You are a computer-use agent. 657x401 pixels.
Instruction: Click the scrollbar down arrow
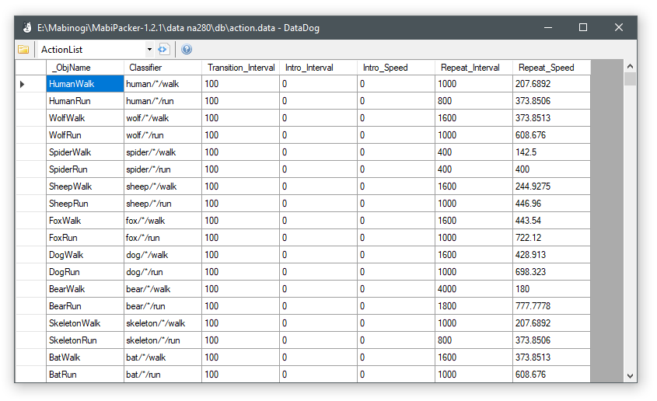pyautogui.click(x=630, y=376)
